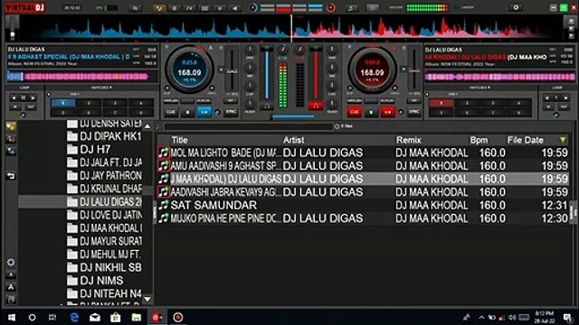The image size is (579, 325).
Task: Select track AADIVASHI JABRA KEVAY
Action: [363, 192]
